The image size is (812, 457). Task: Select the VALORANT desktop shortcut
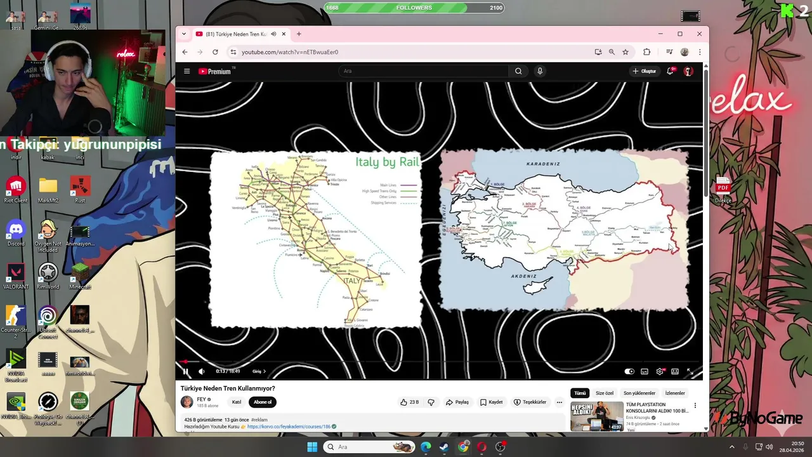coord(16,276)
